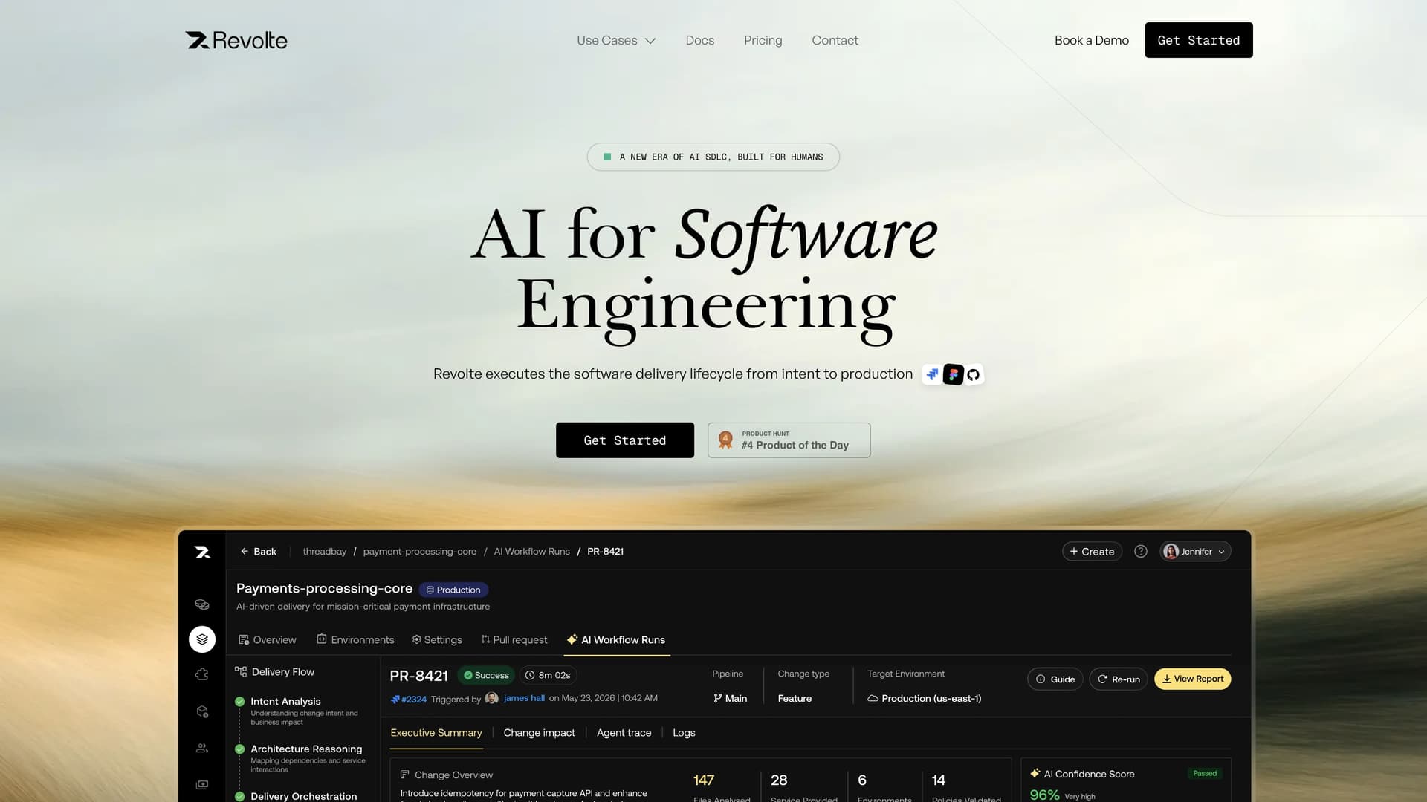Switch to the Pull request tab

pos(514,639)
